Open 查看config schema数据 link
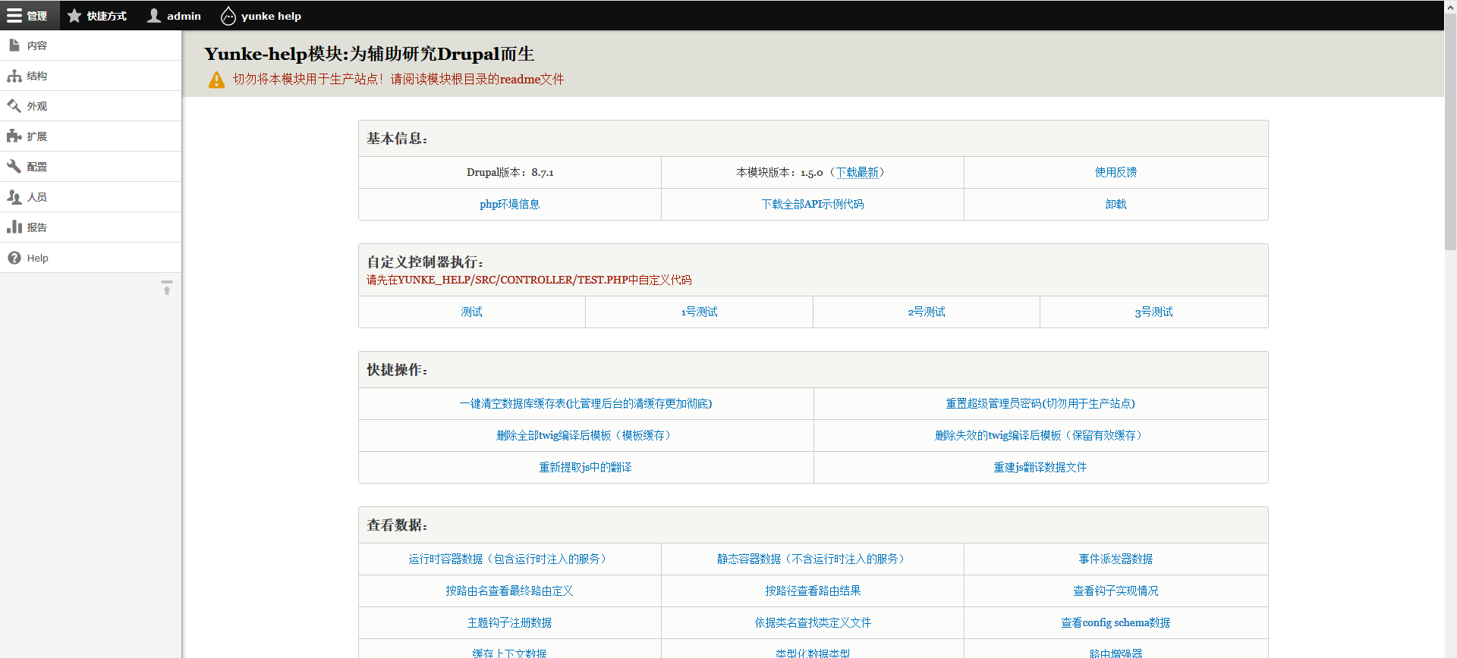This screenshot has width=1457, height=658. point(1115,622)
